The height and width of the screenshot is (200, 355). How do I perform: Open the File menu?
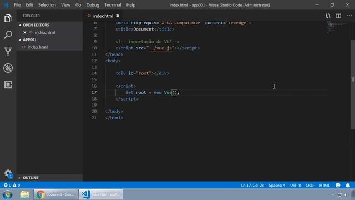pos(17,5)
